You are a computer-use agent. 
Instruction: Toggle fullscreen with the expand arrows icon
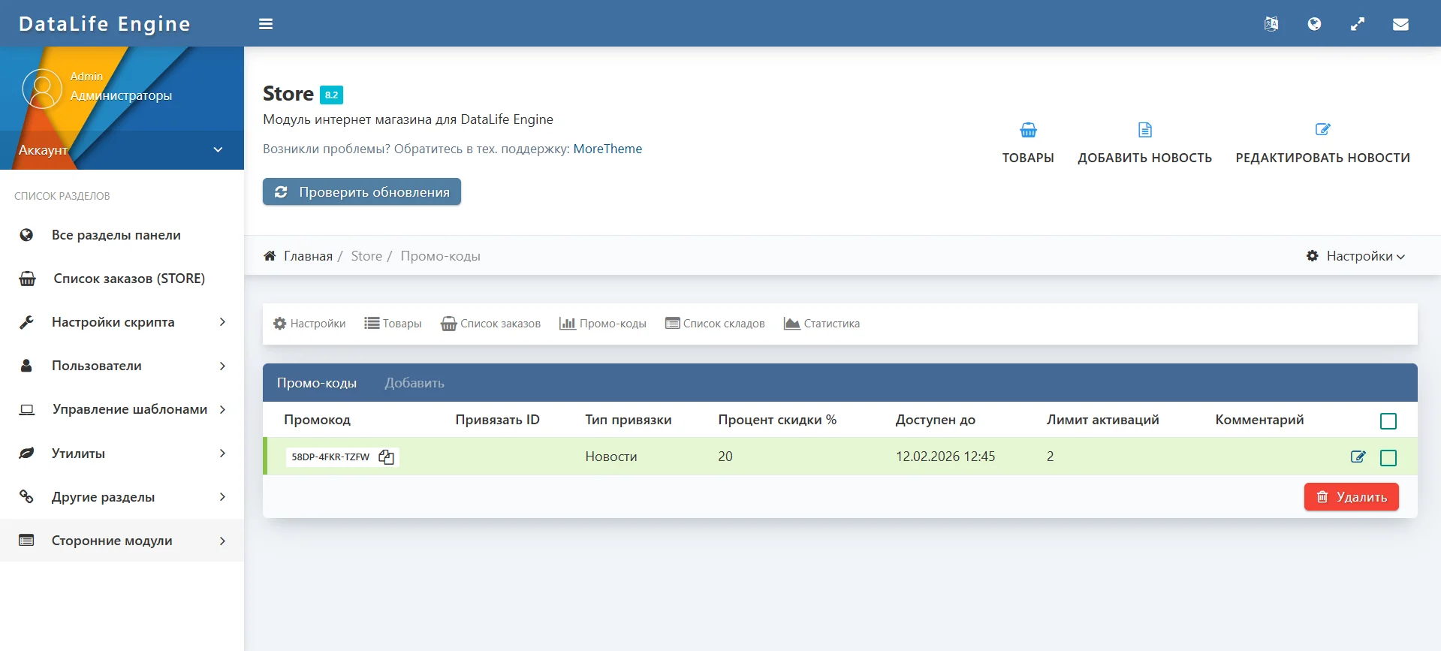tap(1358, 24)
